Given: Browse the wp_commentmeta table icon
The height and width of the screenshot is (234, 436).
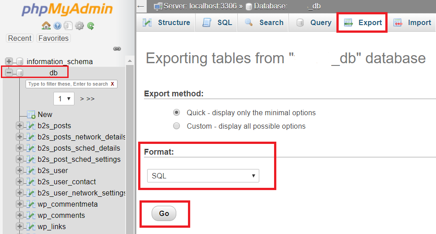Looking at the screenshot, I should coord(31,204).
